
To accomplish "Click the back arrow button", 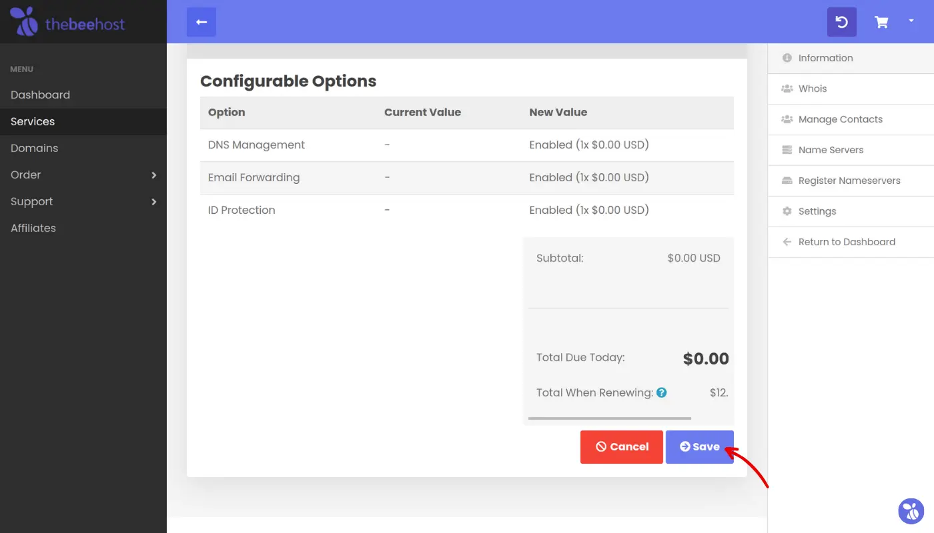I will pyautogui.click(x=201, y=22).
